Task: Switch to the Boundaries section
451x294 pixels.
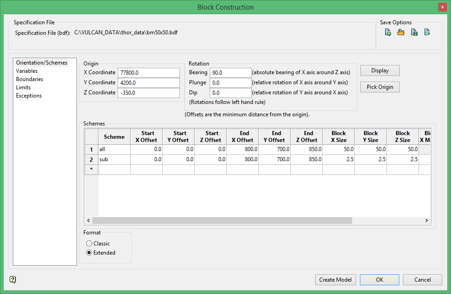Action: coord(29,79)
